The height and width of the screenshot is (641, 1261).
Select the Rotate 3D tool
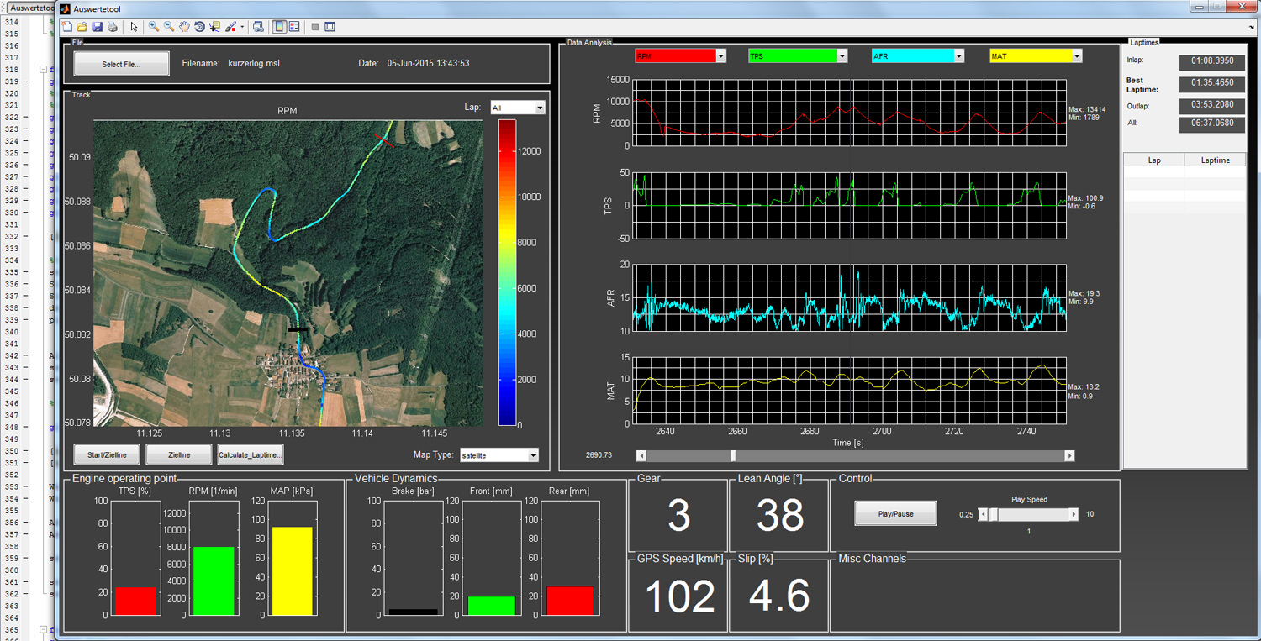pos(199,27)
